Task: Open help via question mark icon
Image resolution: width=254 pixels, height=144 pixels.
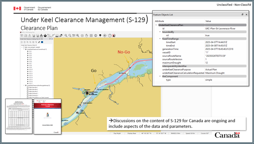Action: tap(110, 36)
